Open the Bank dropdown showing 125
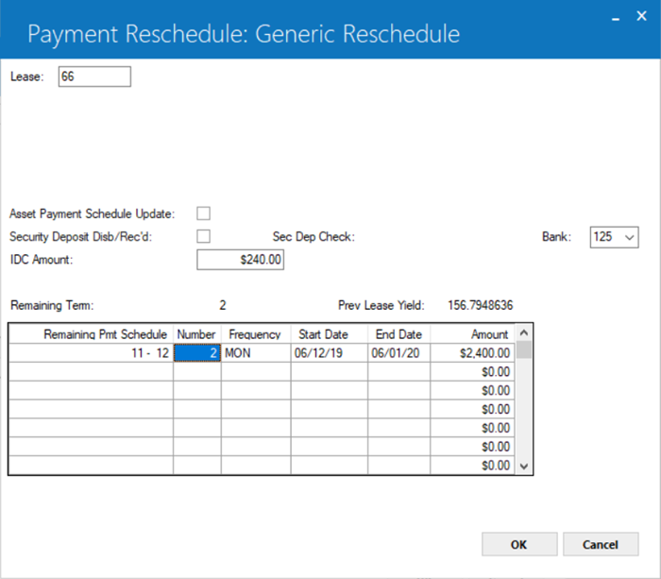Screen dimensions: 661x579 tap(614, 237)
